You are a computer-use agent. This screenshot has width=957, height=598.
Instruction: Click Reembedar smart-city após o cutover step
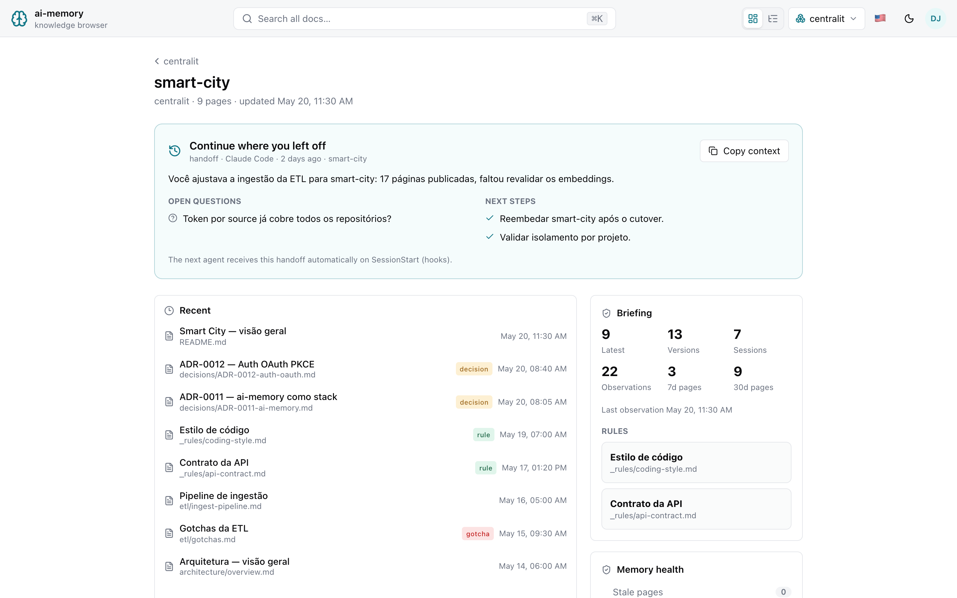coord(581,219)
